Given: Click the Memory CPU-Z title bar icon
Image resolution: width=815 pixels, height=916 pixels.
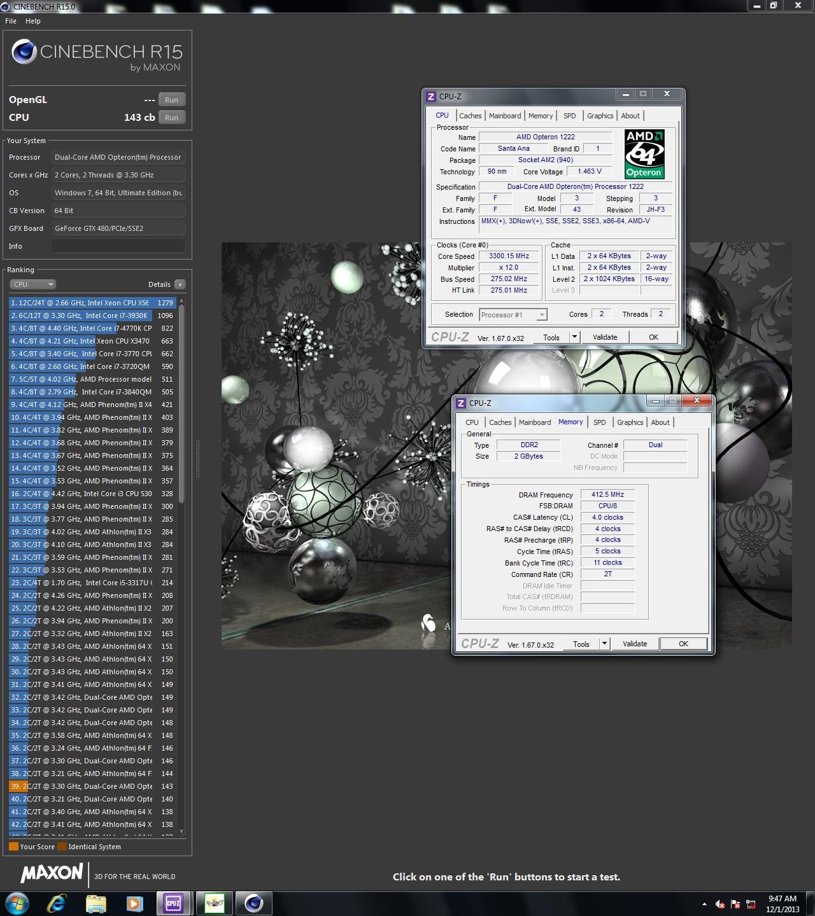Looking at the screenshot, I should (x=461, y=403).
